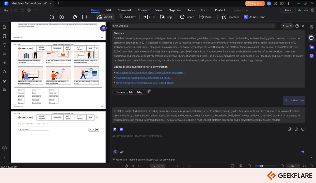
Task: Open the fit page view dropdown
Action: coord(233,166)
